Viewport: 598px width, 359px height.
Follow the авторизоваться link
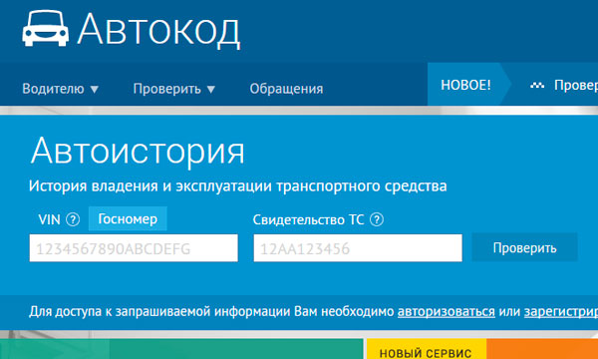(447, 312)
